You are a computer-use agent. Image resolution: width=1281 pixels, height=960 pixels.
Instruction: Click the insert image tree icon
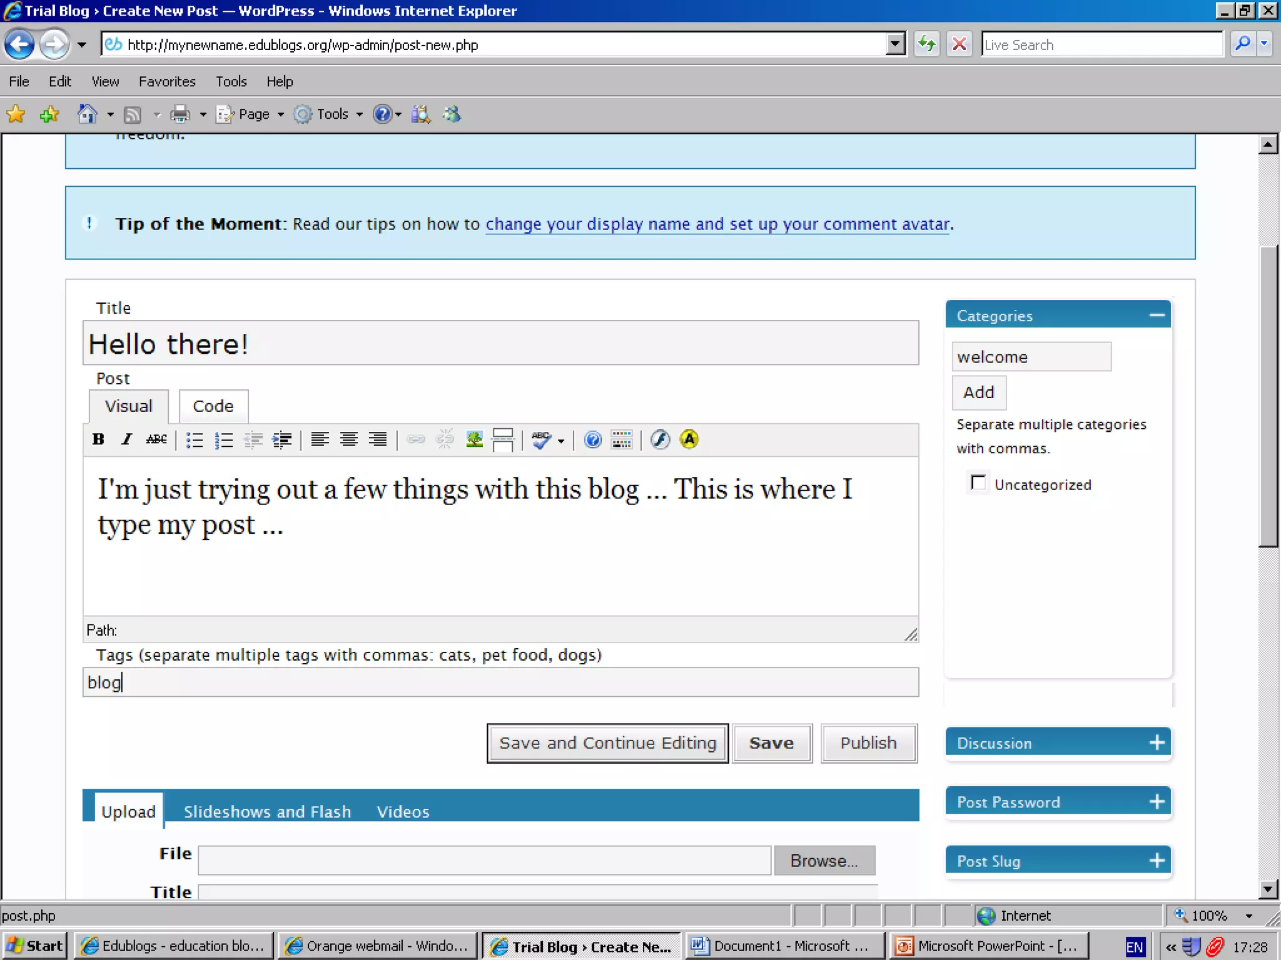click(474, 439)
